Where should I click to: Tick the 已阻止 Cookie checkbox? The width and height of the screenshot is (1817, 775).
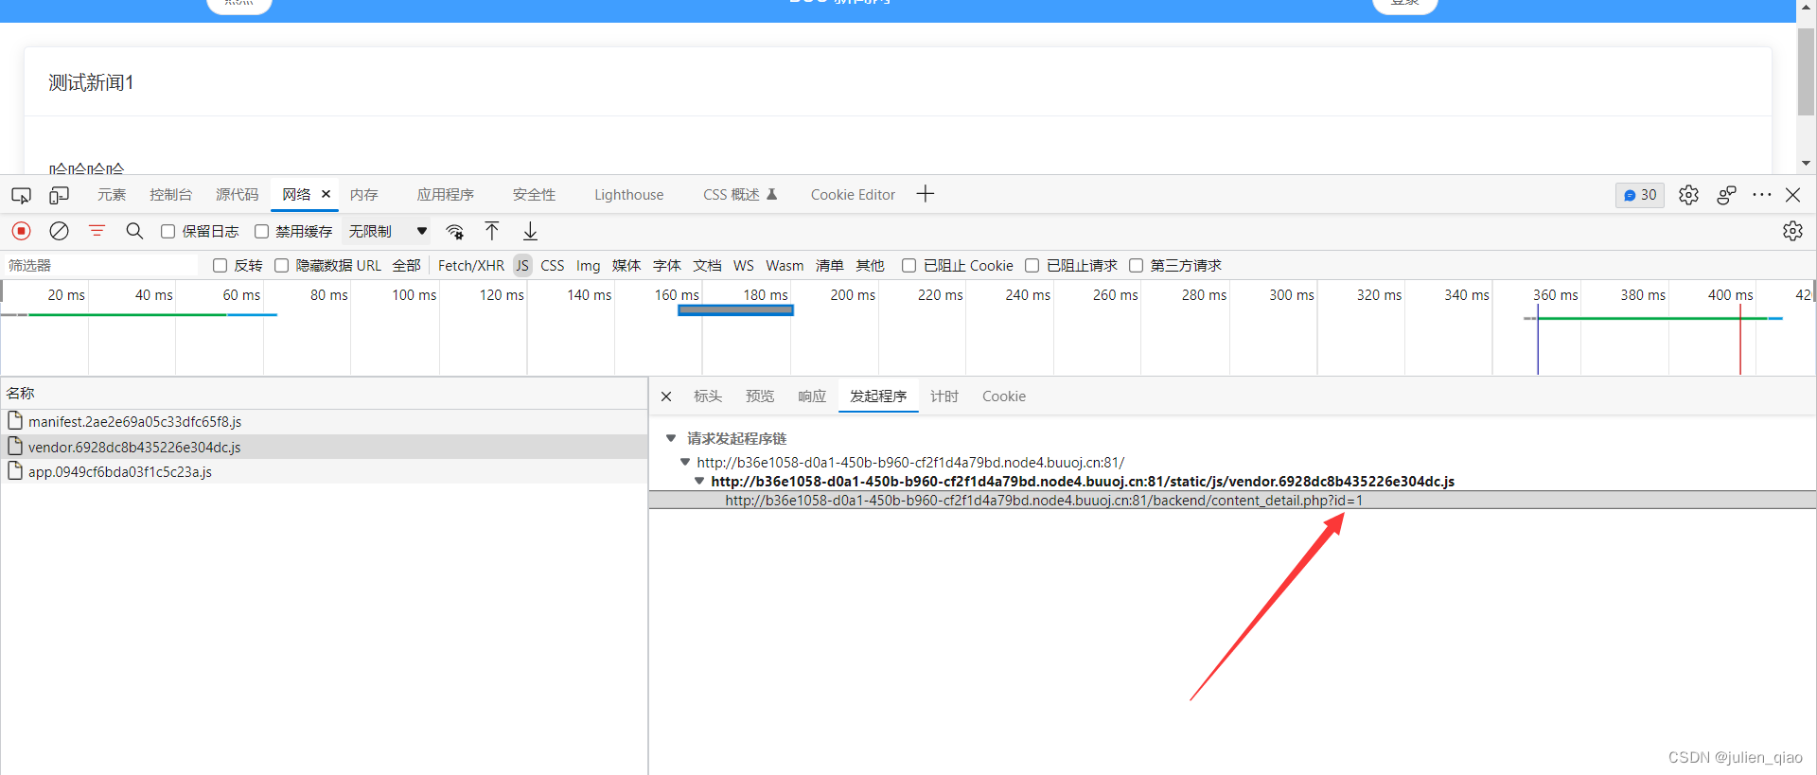(x=908, y=266)
